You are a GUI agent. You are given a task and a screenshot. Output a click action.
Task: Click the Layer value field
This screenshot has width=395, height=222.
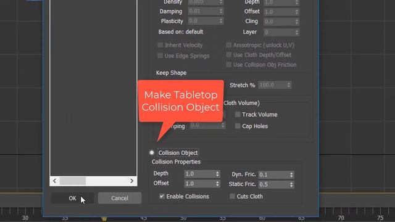click(x=279, y=32)
